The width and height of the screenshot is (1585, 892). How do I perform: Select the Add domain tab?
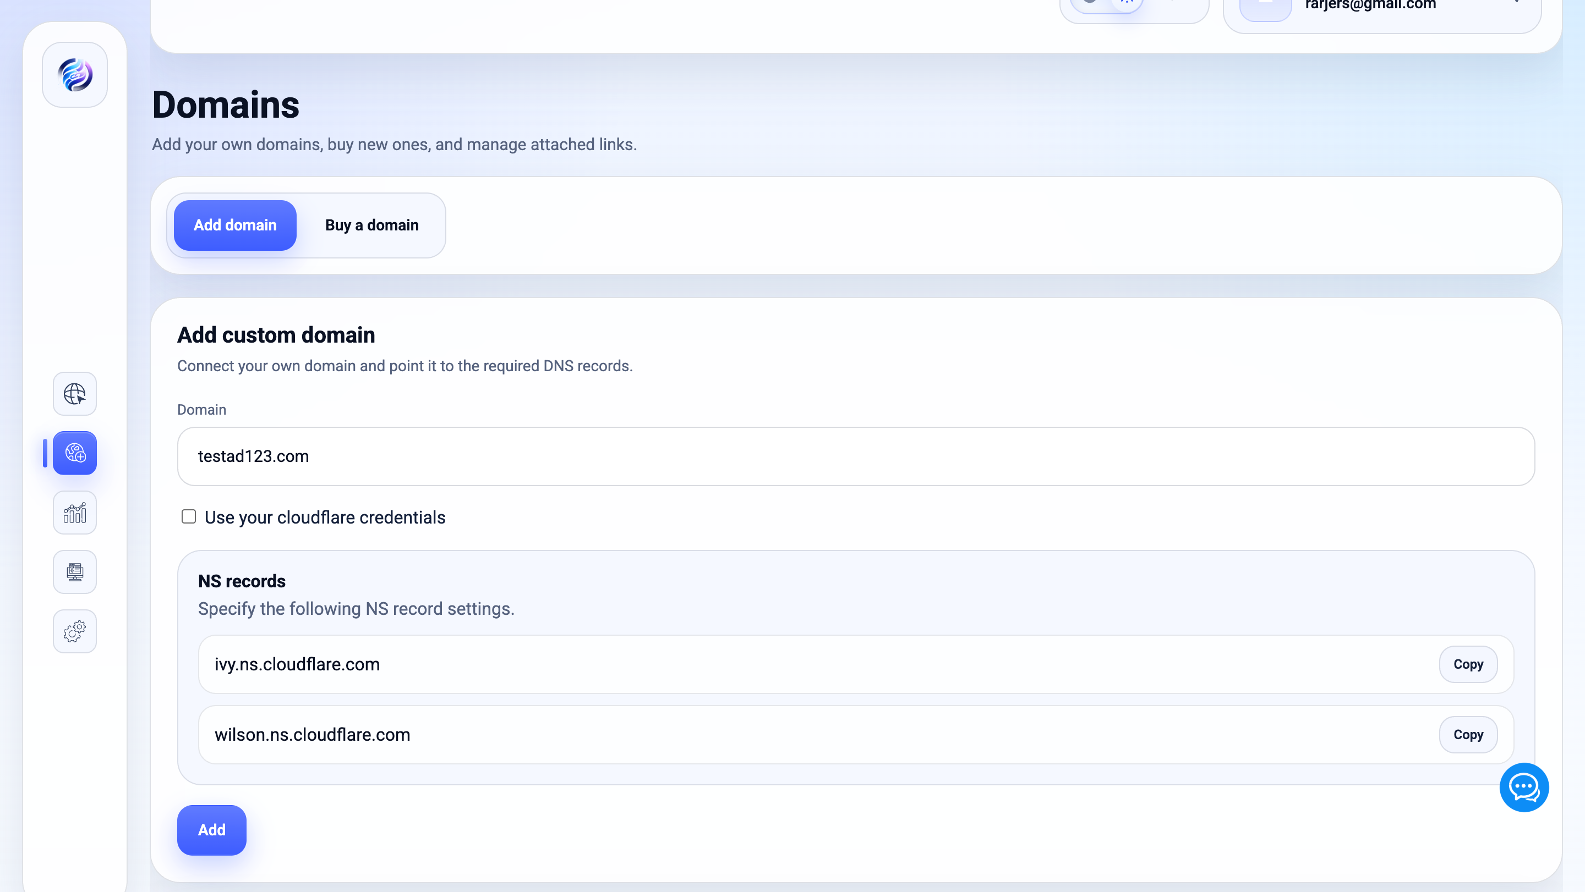[x=234, y=225]
